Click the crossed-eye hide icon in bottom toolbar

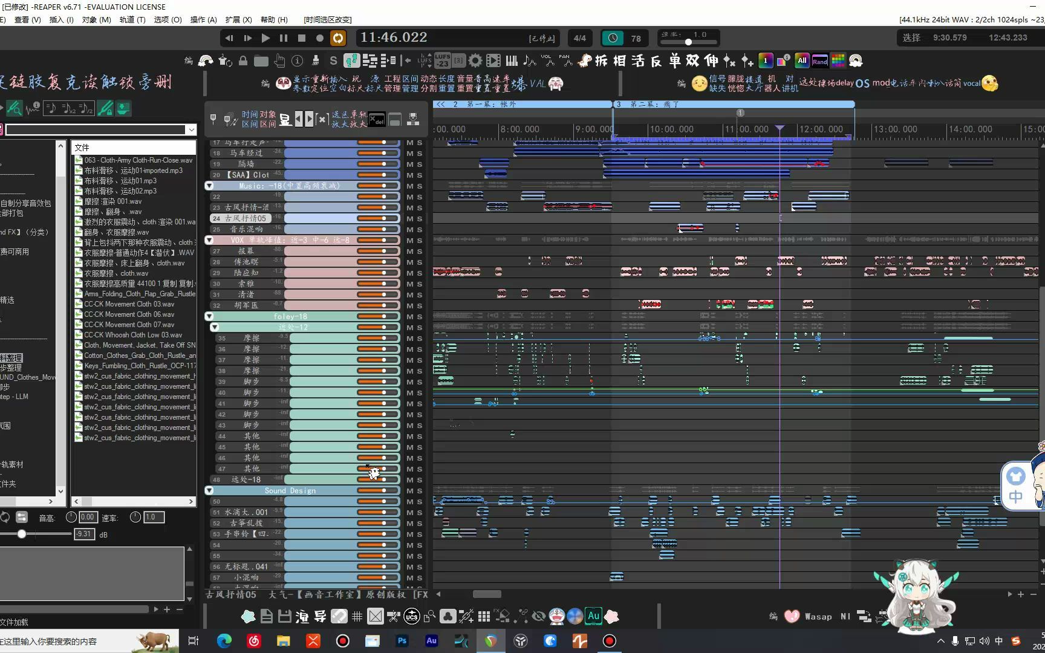pos(538,616)
